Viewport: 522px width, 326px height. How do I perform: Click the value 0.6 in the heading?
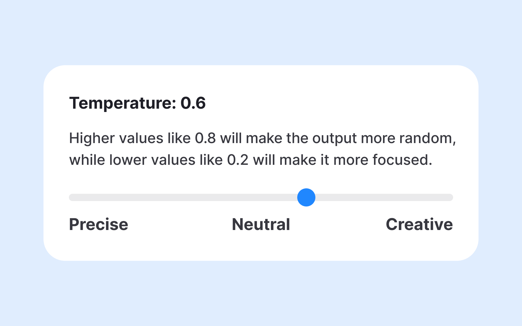pos(194,103)
